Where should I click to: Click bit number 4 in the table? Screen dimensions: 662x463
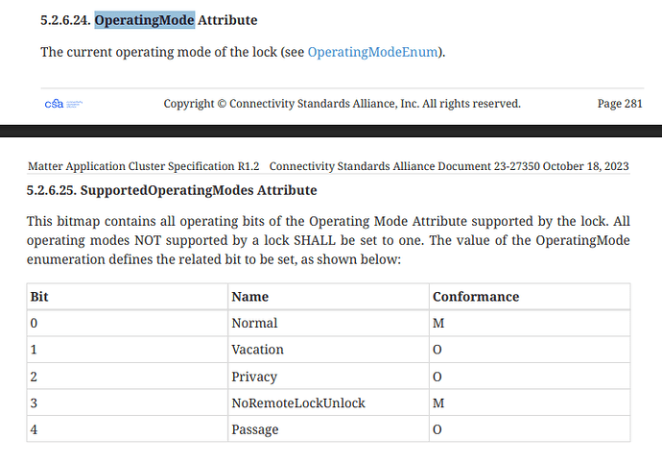tap(35, 429)
